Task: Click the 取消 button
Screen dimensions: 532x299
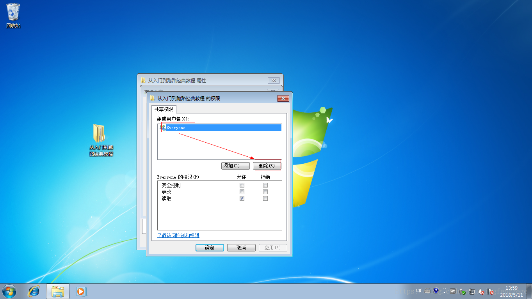Action: 241,248
